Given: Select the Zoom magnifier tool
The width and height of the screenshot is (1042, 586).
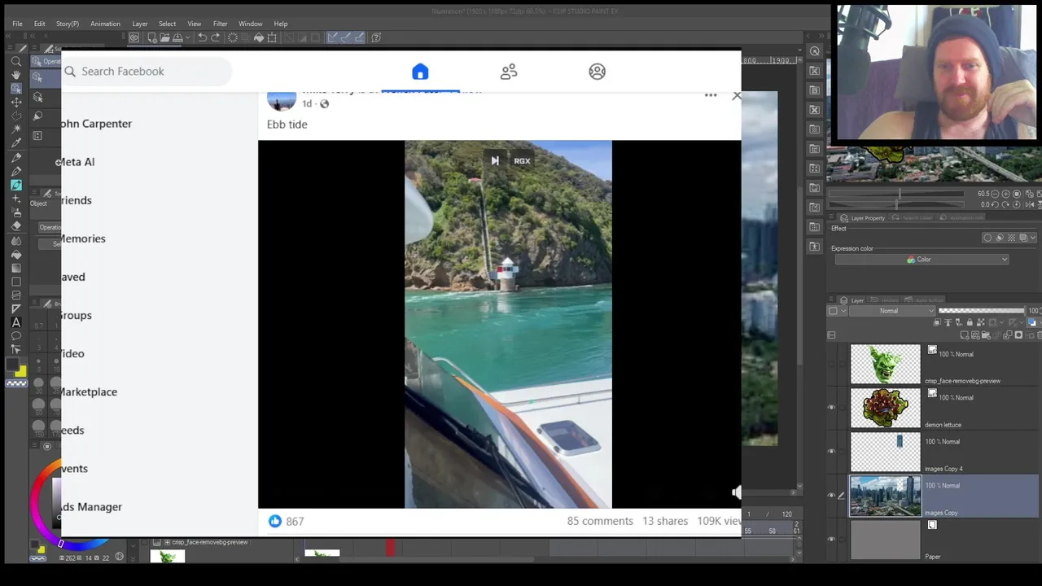Looking at the screenshot, I should tap(16, 61).
